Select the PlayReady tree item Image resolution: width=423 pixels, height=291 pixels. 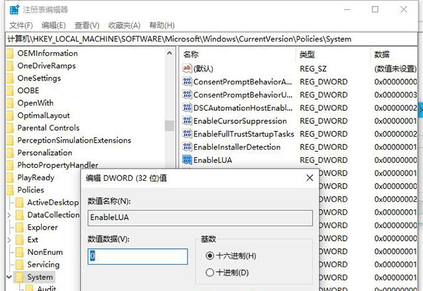(x=36, y=178)
